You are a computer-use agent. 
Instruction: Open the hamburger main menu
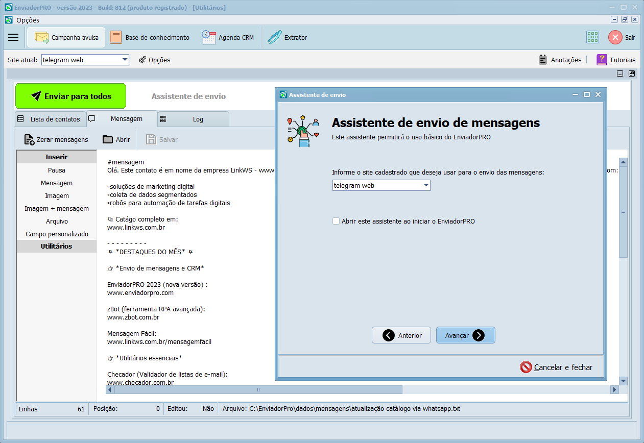(13, 37)
